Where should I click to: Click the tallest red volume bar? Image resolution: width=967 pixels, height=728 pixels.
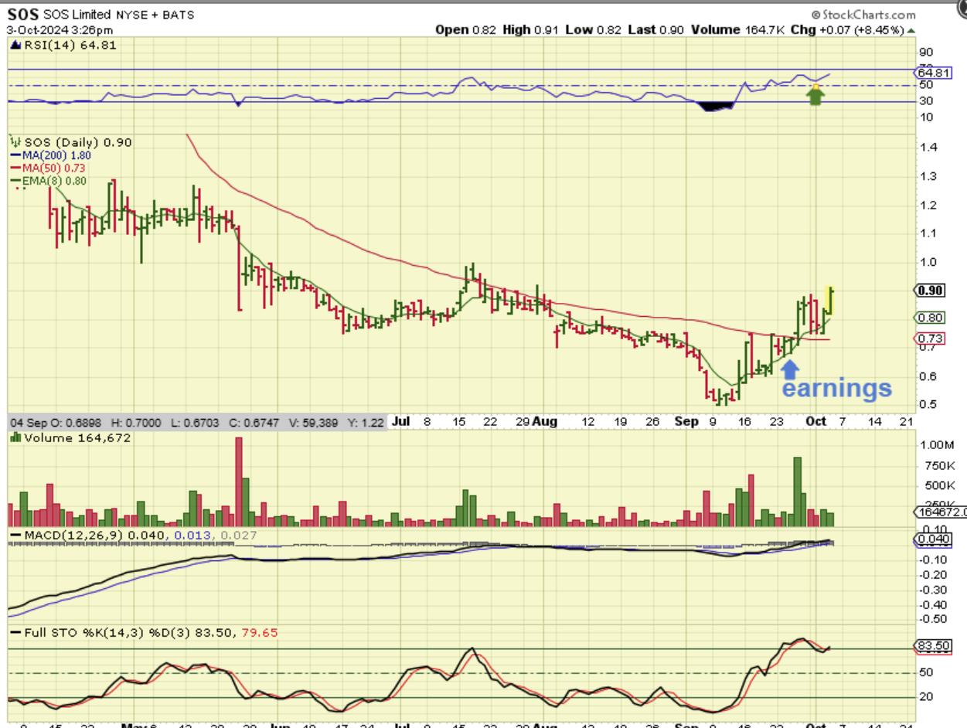coord(239,481)
